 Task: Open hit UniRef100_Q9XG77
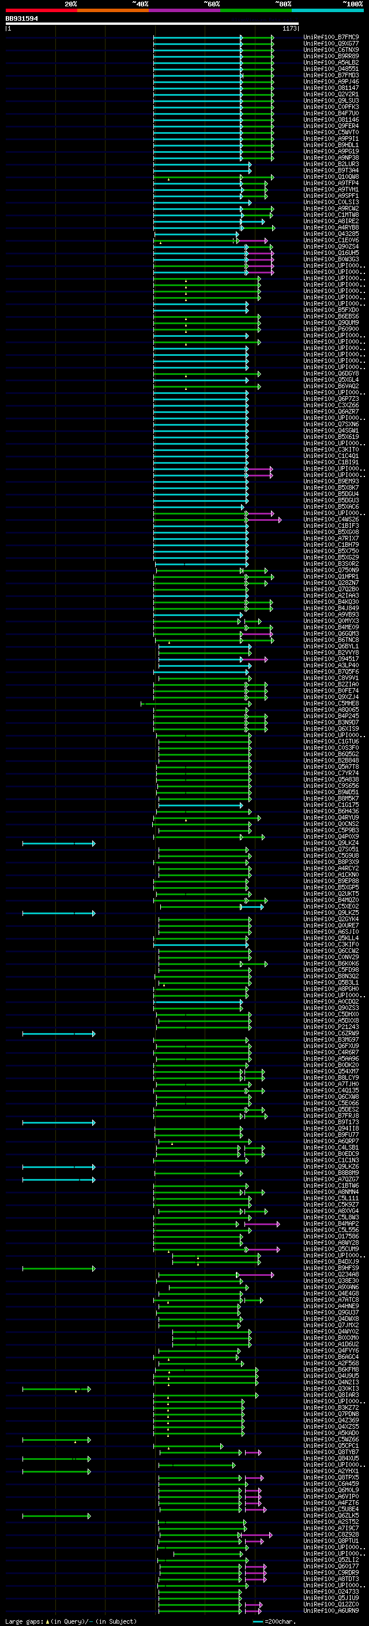(x=331, y=44)
